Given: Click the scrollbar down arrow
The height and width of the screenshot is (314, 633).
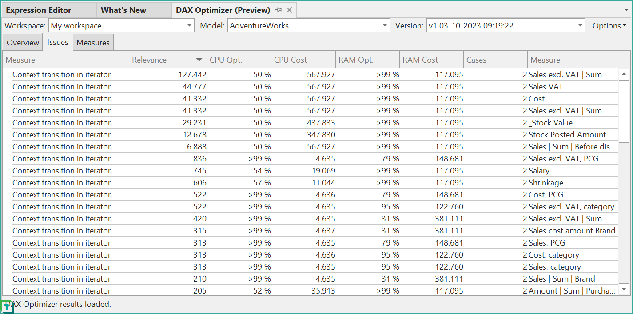Looking at the screenshot, I should [x=624, y=289].
